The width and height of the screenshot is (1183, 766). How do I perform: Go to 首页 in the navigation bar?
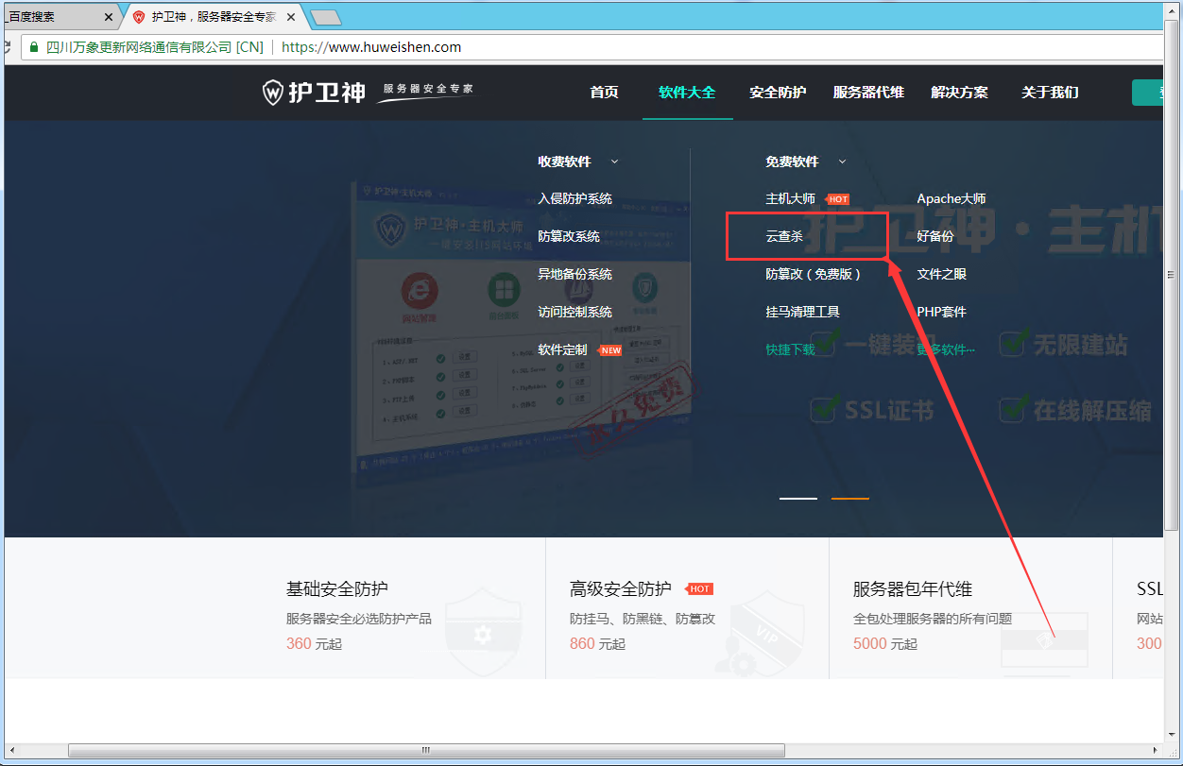605,93
